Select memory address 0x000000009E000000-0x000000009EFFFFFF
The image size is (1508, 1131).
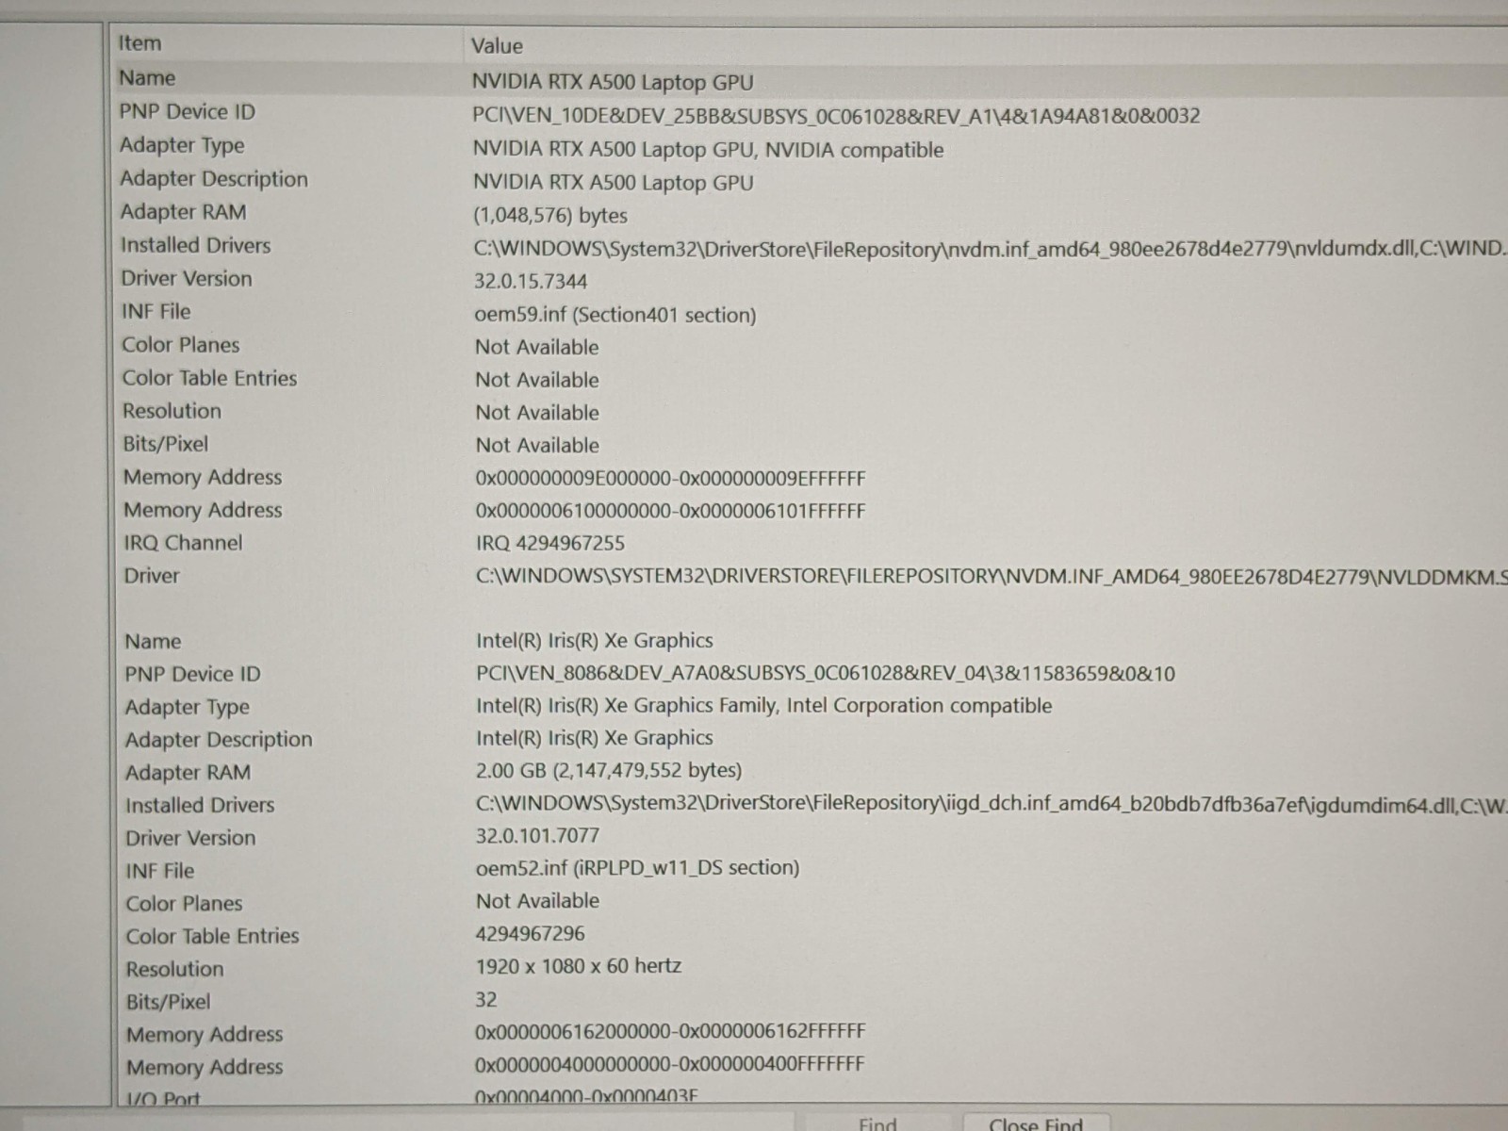[x=670, y=478]
